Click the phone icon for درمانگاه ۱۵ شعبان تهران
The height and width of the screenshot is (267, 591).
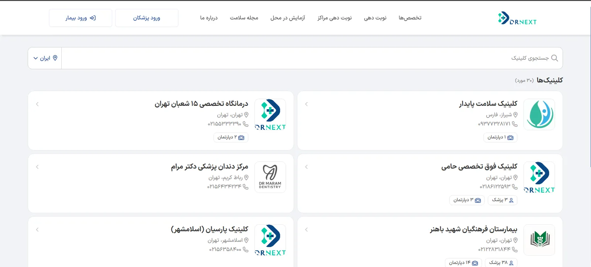(x=245, y=124)
